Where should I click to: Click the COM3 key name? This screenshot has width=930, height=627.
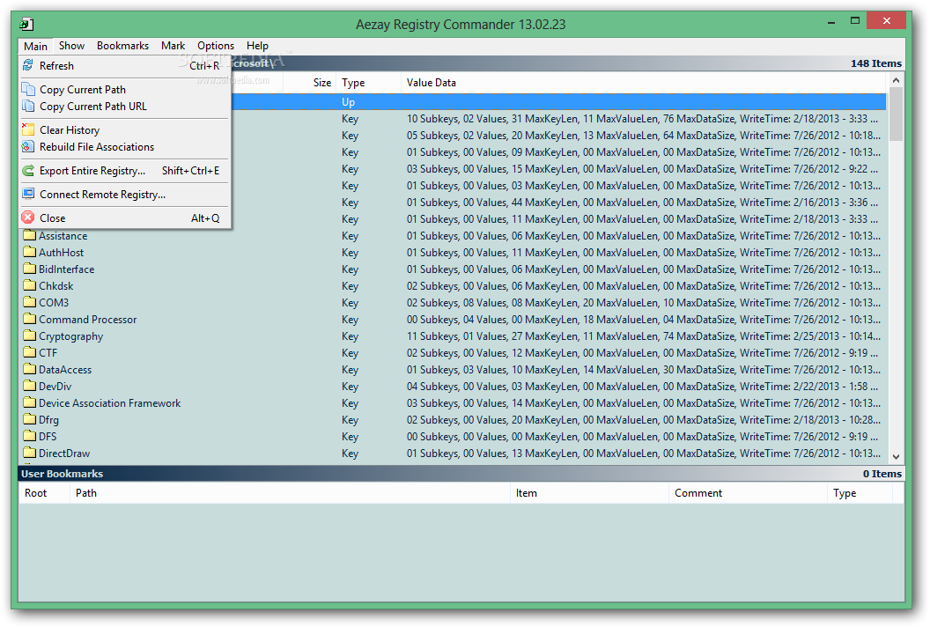[54, 303]
